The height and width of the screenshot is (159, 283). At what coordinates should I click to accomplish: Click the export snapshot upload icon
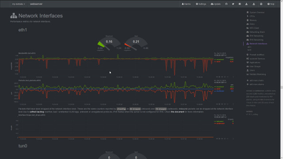pyautogui.click(x=254, y=4)
